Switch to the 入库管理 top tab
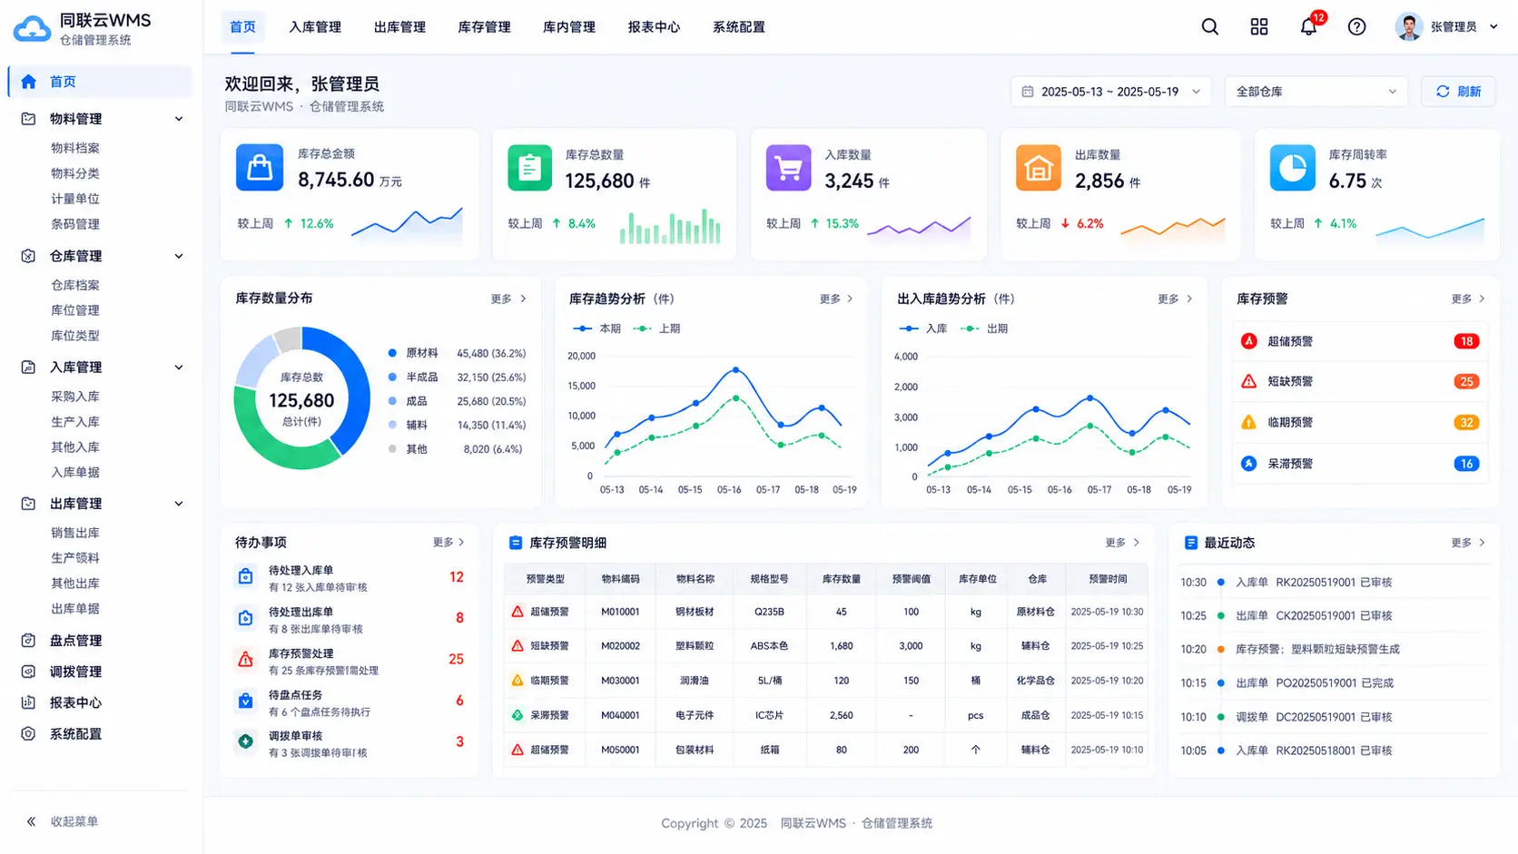Screen dimensions: 1518x854 click(x=315, y=27)
